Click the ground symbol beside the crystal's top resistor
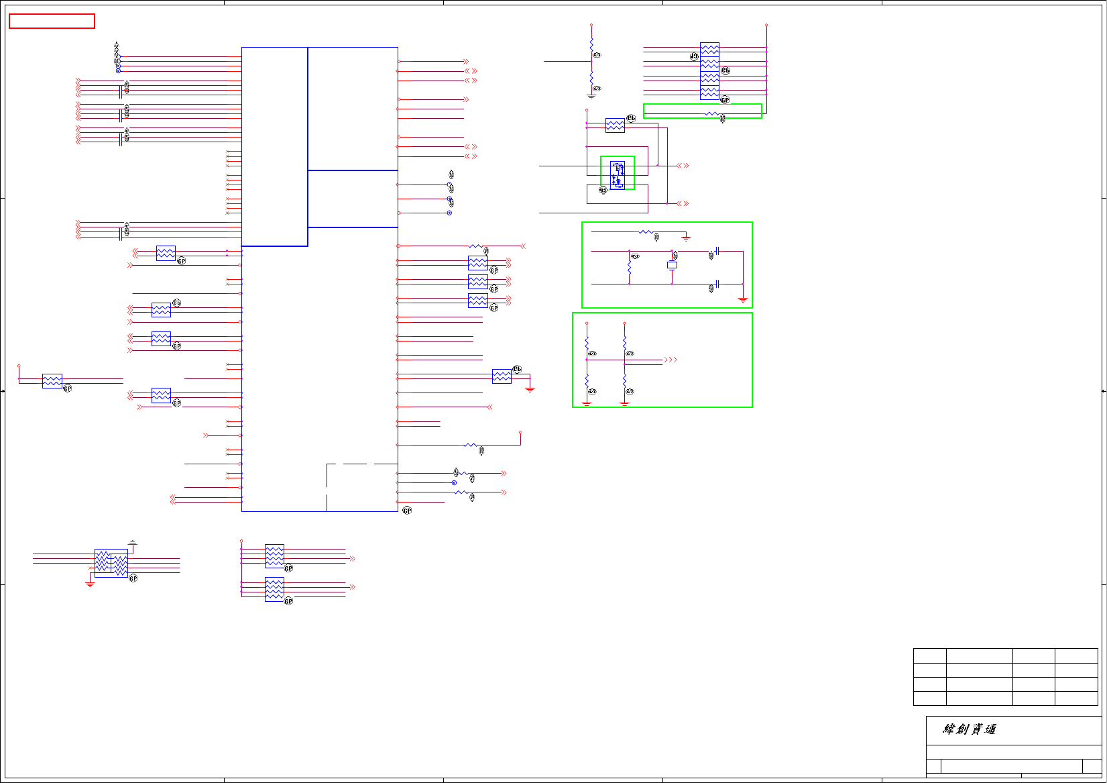The height and width of the screenshot is (783, 1107). (686, 238)
